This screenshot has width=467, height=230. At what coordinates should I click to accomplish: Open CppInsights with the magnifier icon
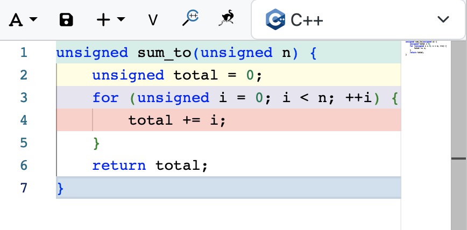pyautogui.click(x=190, y=18)
